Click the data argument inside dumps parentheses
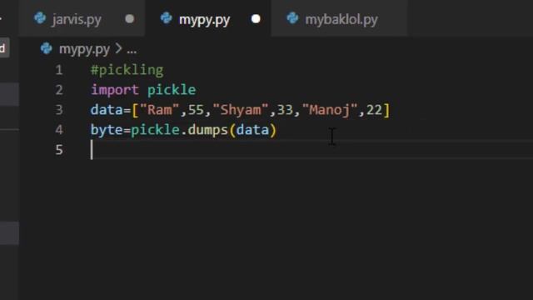The image size is (533, 300). coord(252,130)
